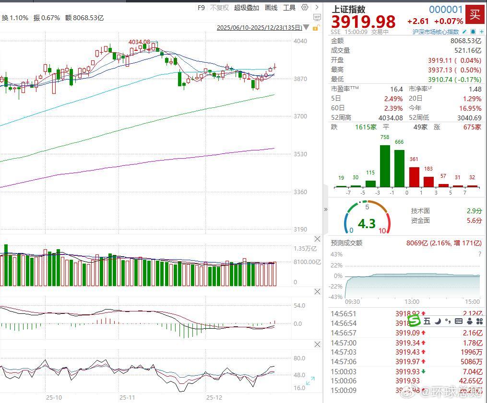Click the pencil edit icon

click(x=464, y=32)
